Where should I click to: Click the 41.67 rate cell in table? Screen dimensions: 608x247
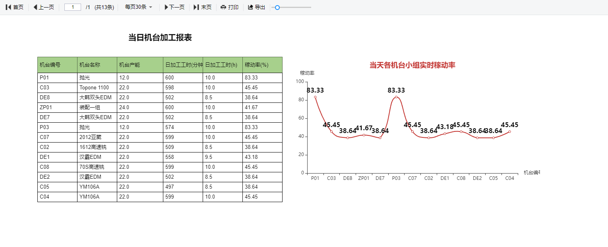pos(263,108)
